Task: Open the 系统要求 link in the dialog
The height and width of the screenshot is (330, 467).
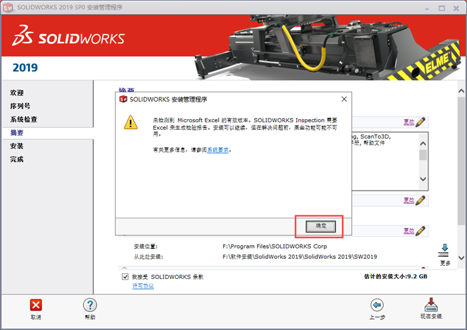Action: click(x=218, y=150)
